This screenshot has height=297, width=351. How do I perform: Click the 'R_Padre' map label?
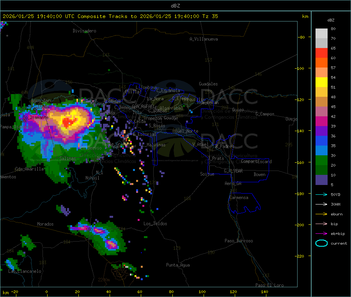223,146
